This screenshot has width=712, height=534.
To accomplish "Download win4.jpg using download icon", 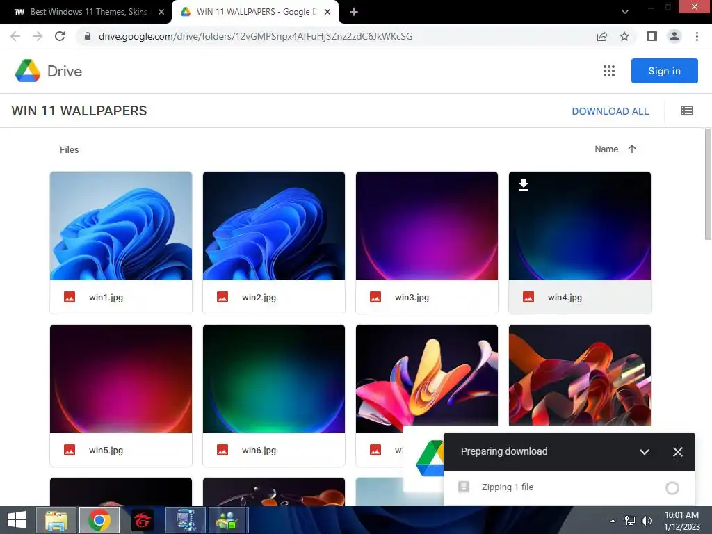I will pos(524,184).
